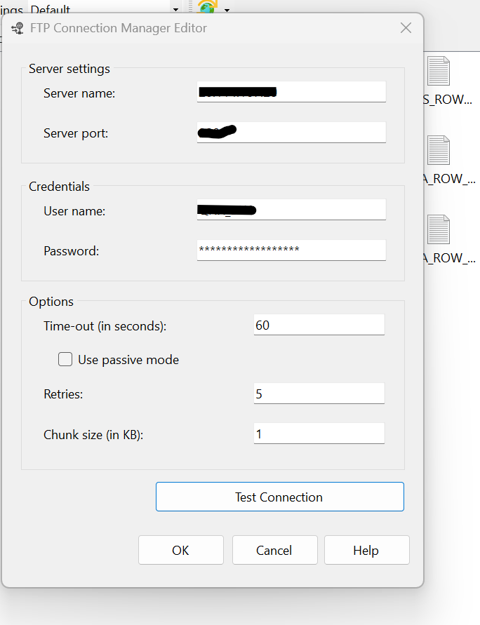The width and height of the screenshot is (480, 625).
Task: Click the globe icon in the toolbar
Action: (207, 7)
